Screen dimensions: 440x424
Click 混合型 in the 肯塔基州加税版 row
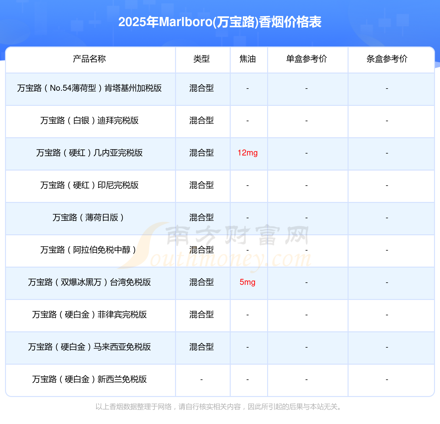pyautogui.click(x=201, y=88)
